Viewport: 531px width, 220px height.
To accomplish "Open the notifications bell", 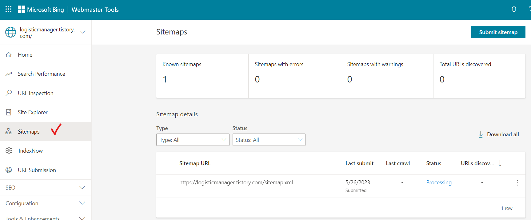I will pos(514,10).
